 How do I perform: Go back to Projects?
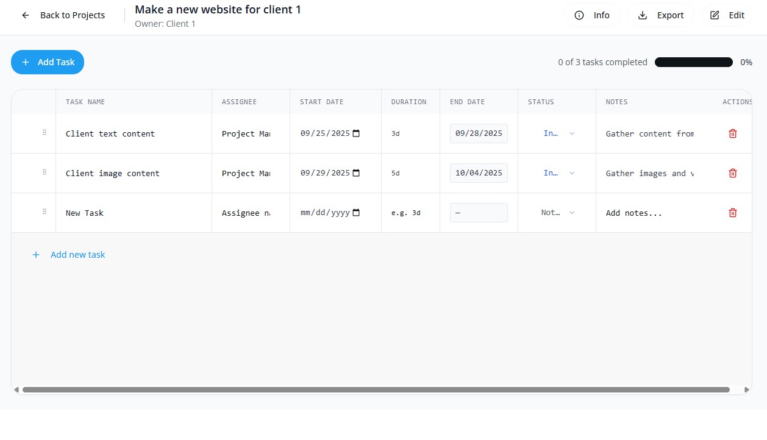[63, 15]
